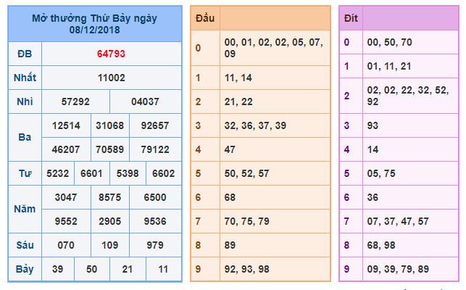This screenshot has width=466, height=290.
Task: Click the Đầu table column header
Action: (204, 18)
